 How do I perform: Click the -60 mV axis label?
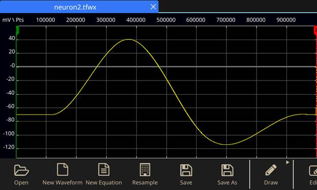(x=11, y=106)
